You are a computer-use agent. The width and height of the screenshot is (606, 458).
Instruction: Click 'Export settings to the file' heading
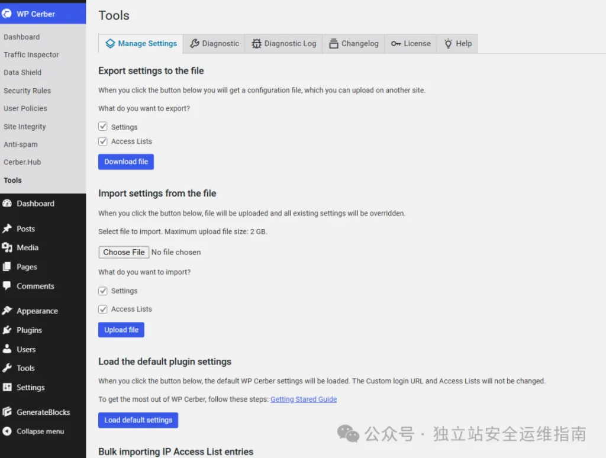click(x=151, y=71)
